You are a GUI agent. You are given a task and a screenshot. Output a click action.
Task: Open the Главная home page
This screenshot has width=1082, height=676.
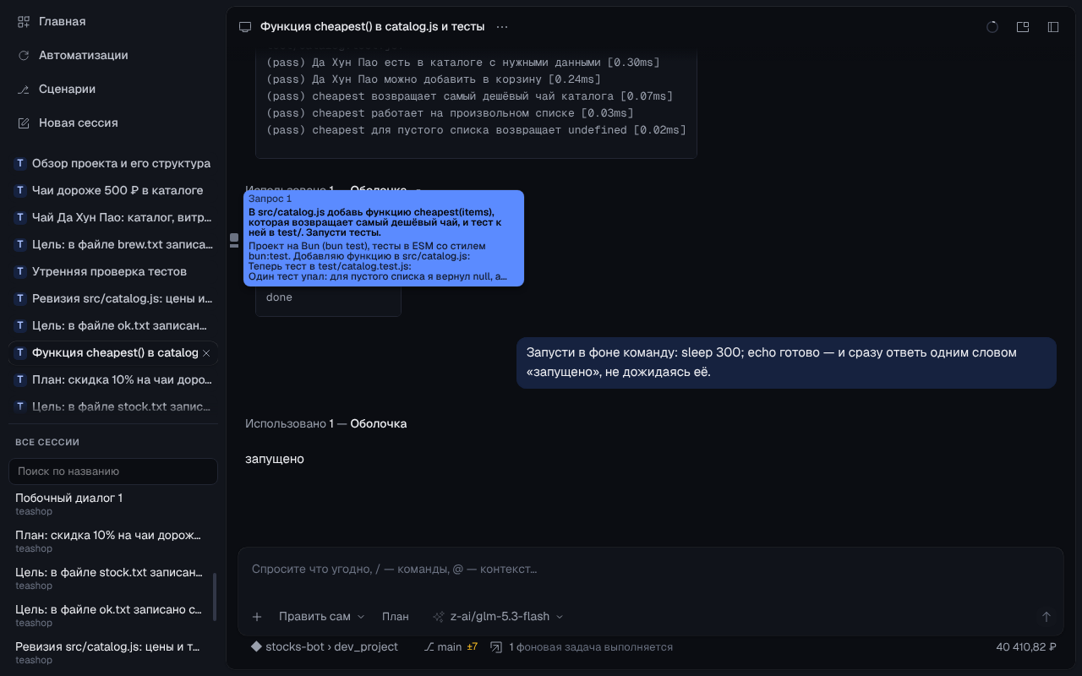tap(113, 21)
